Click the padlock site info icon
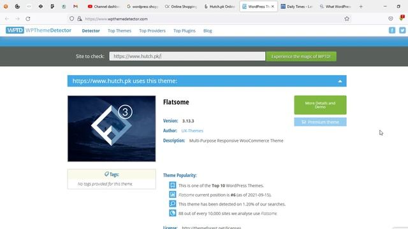This screenshot has height=229, width=408. click(x=80, y=18)
